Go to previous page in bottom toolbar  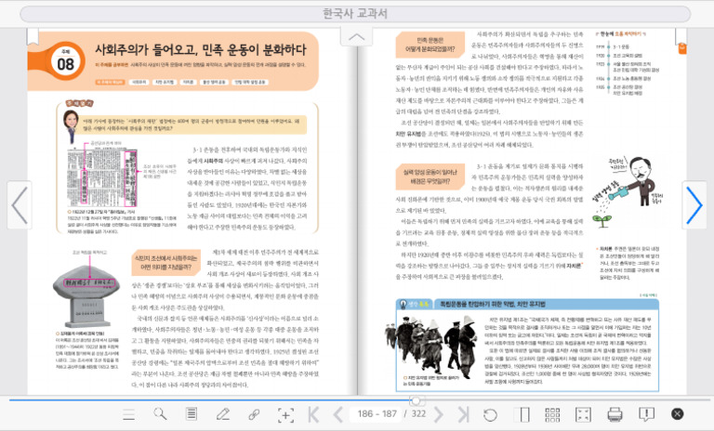click(x=337, y=414)
